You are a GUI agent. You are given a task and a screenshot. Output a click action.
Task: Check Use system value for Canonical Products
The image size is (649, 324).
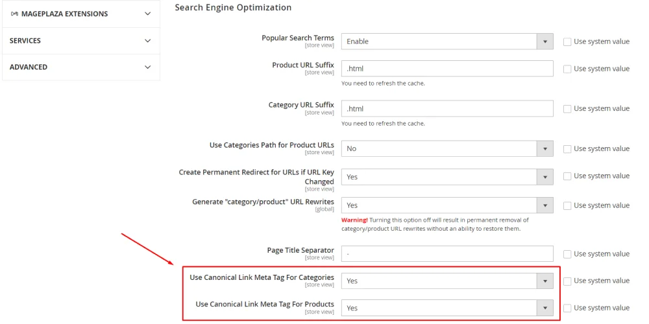coord(567,308)
